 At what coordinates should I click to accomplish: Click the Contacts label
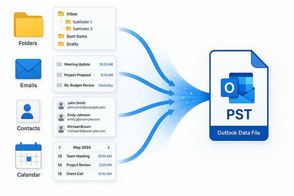[x=28, y=128]
